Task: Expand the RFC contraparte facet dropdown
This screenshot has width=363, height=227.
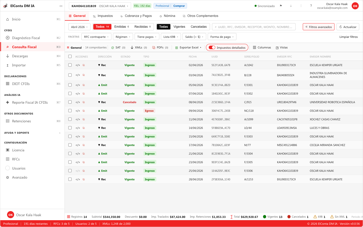Action: pos(96,37)
